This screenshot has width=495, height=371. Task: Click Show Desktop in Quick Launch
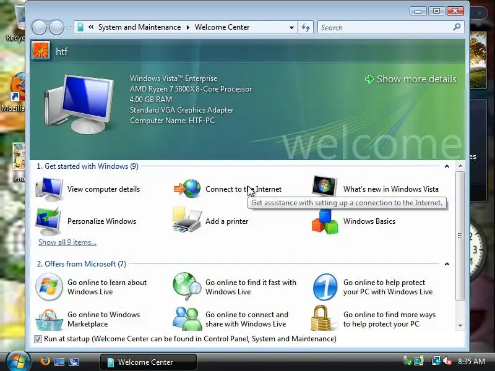59,362
